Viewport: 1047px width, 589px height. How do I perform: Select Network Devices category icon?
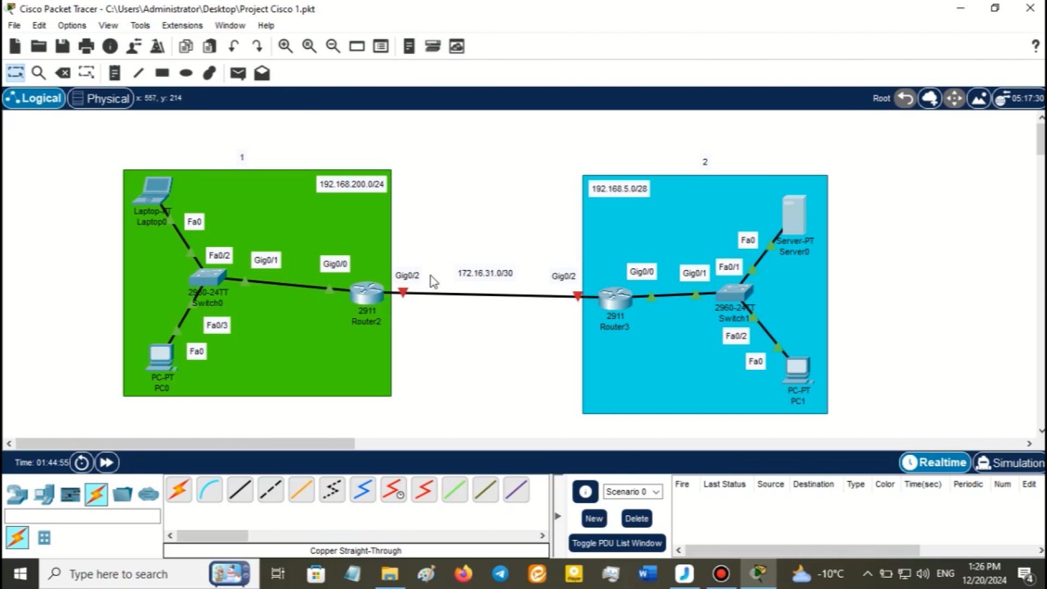coord(17,495)
